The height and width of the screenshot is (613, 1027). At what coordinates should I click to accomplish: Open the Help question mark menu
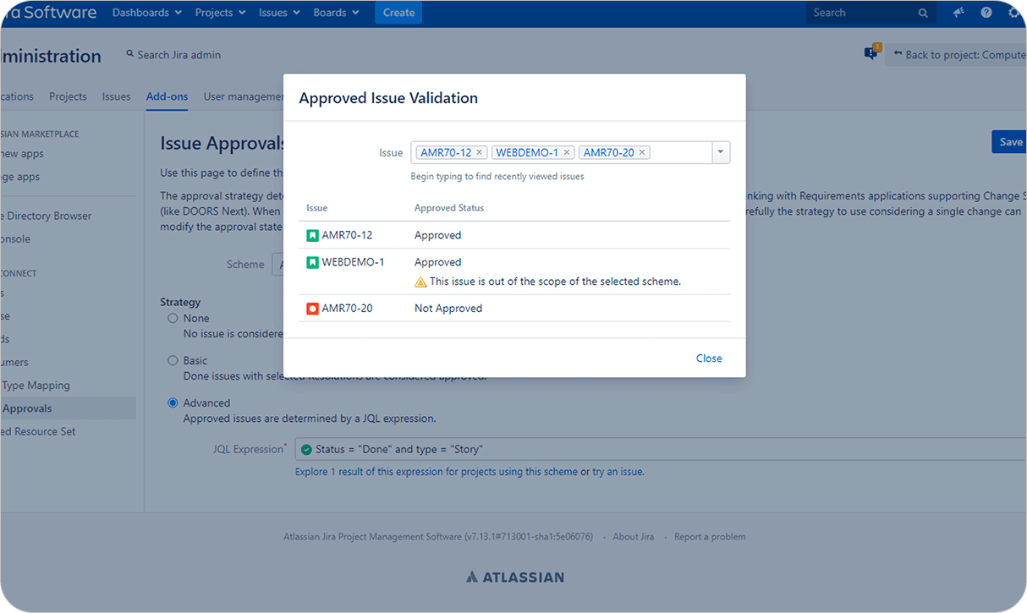click(986, 13)
